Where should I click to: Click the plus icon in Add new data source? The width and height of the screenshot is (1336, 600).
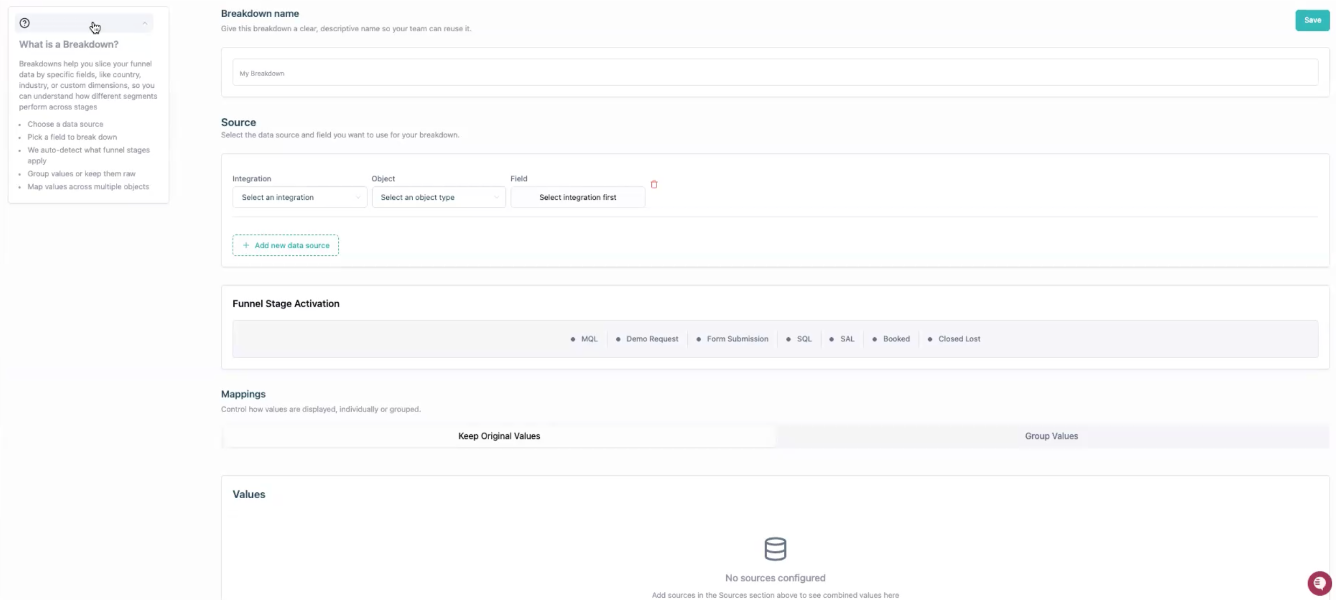(246, 245)
